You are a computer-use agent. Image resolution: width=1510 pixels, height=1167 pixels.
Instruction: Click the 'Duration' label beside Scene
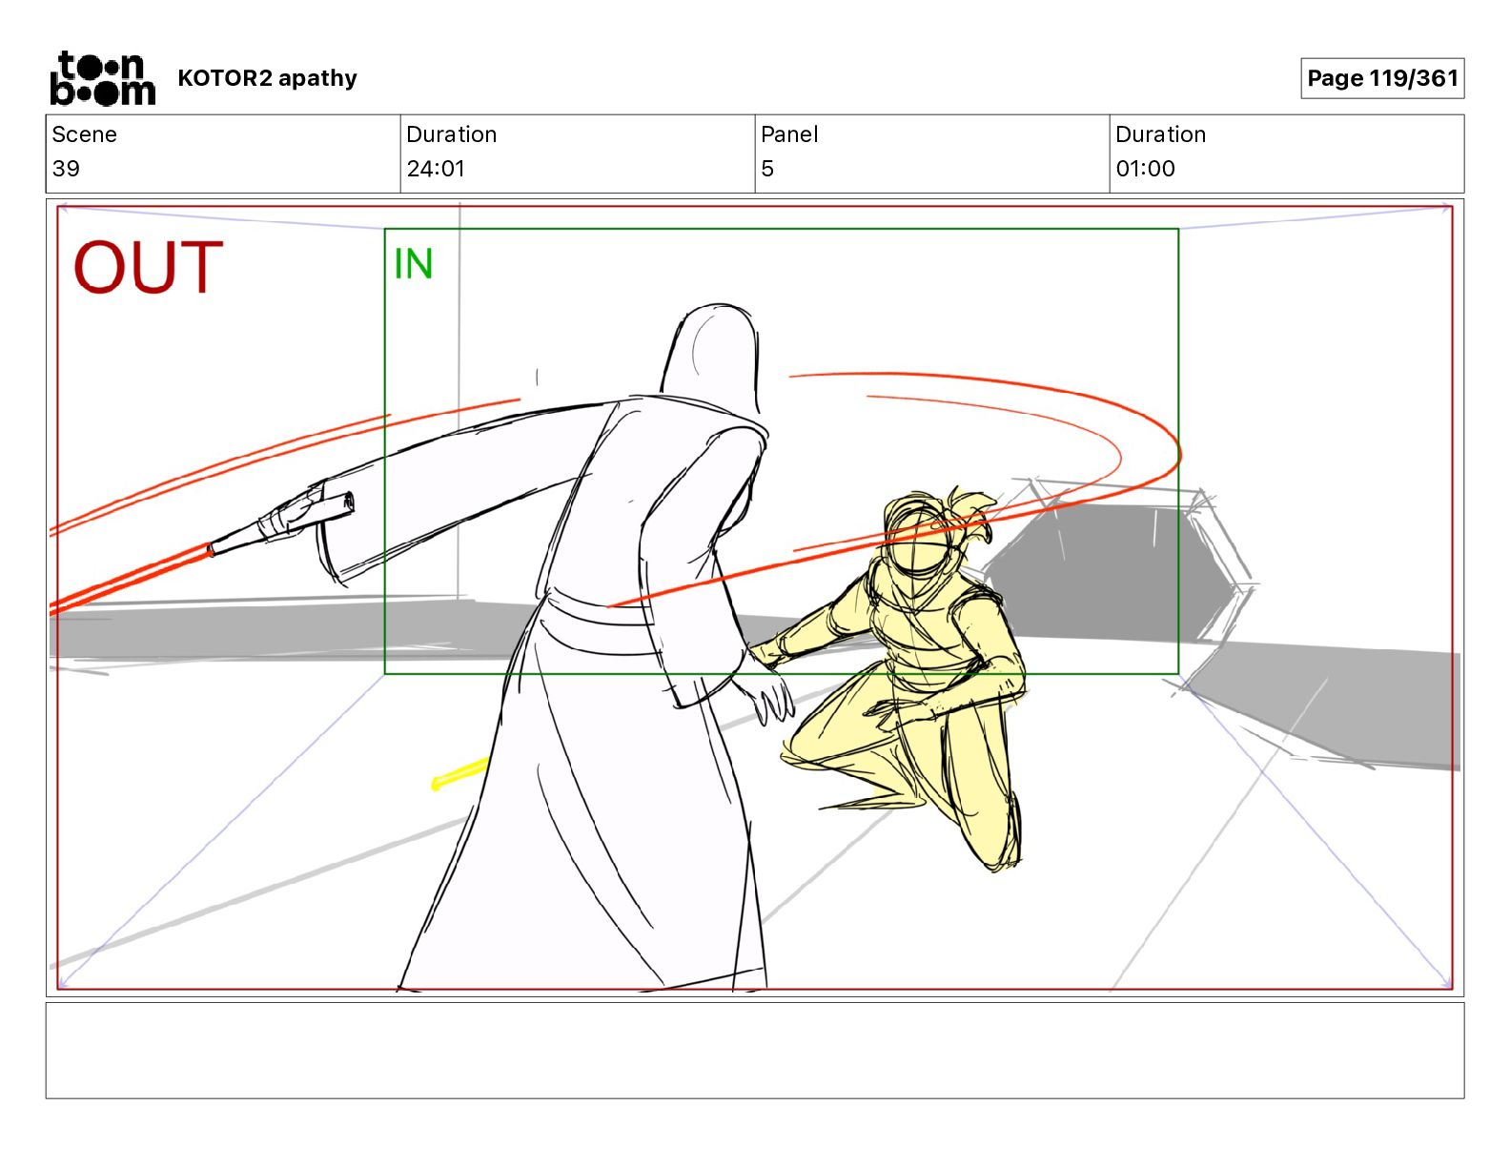click(x=451, y=134)
